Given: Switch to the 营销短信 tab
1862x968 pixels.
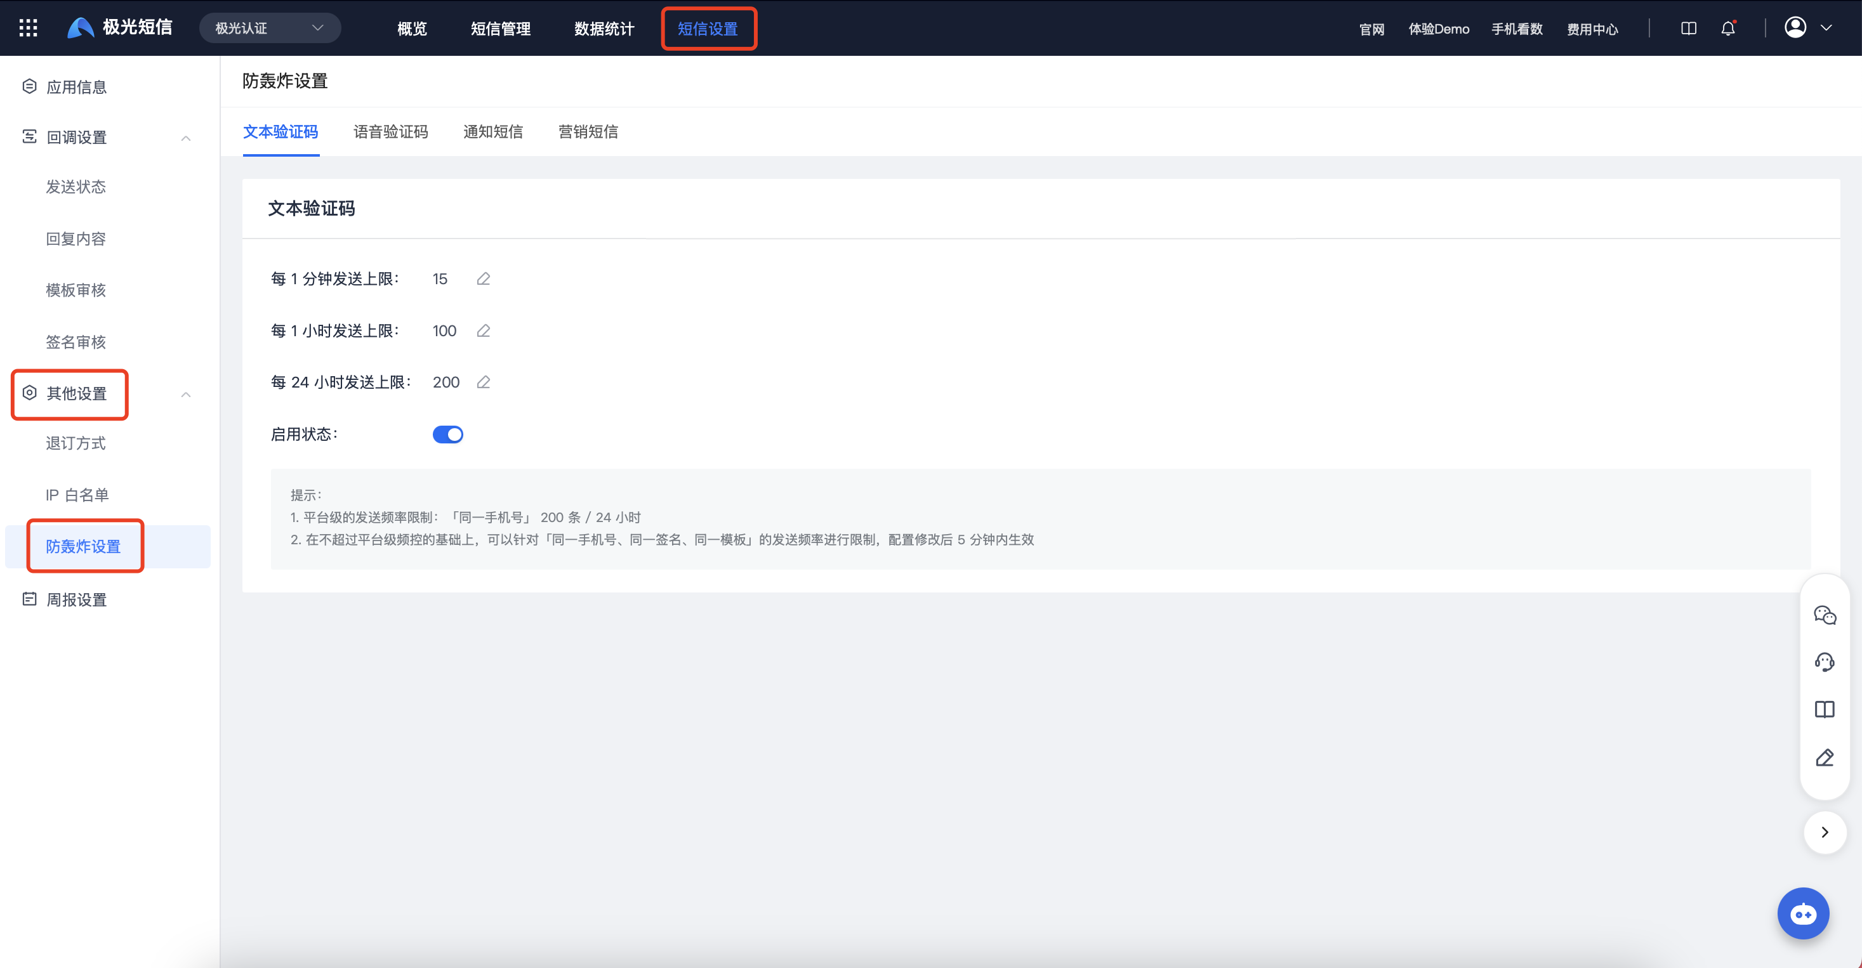Looking at the screenshot, I should click(588, 131).
